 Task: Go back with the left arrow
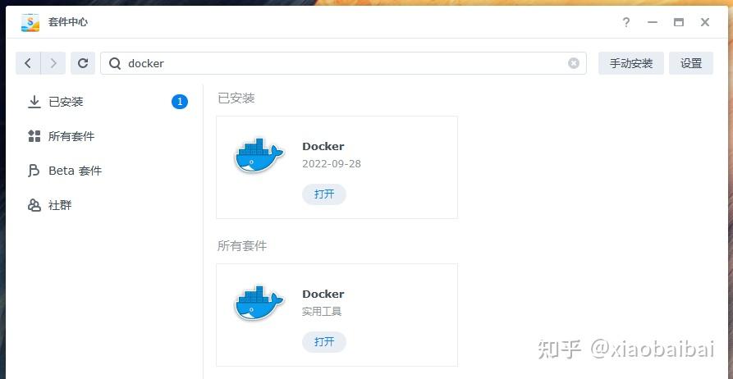(x=28, y=63)
